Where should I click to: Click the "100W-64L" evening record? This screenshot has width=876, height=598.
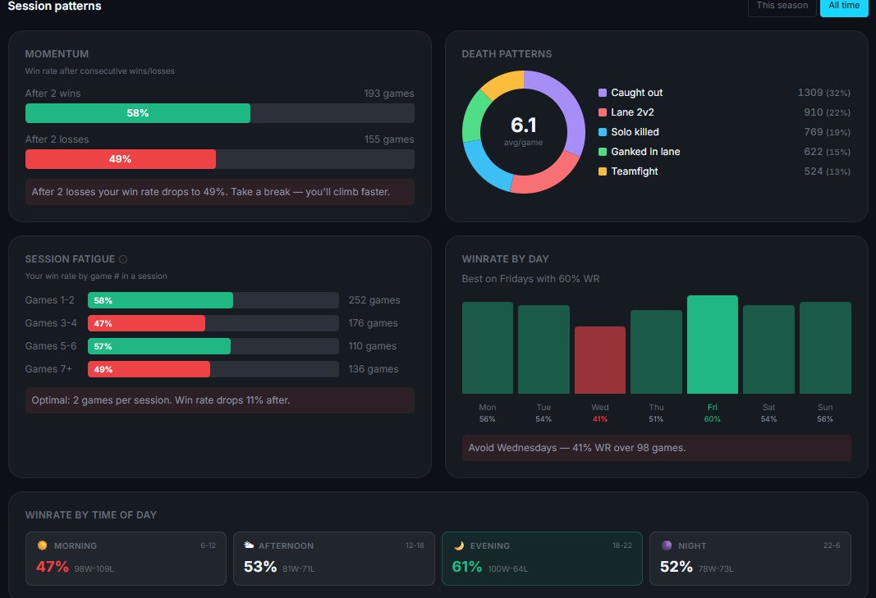[508, 569]
